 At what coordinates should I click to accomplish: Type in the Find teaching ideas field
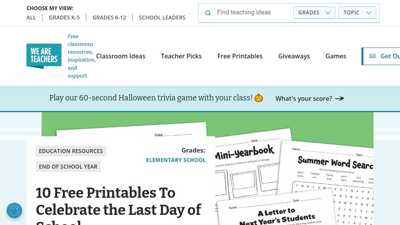pyautogui.click(x=253, y=12)
